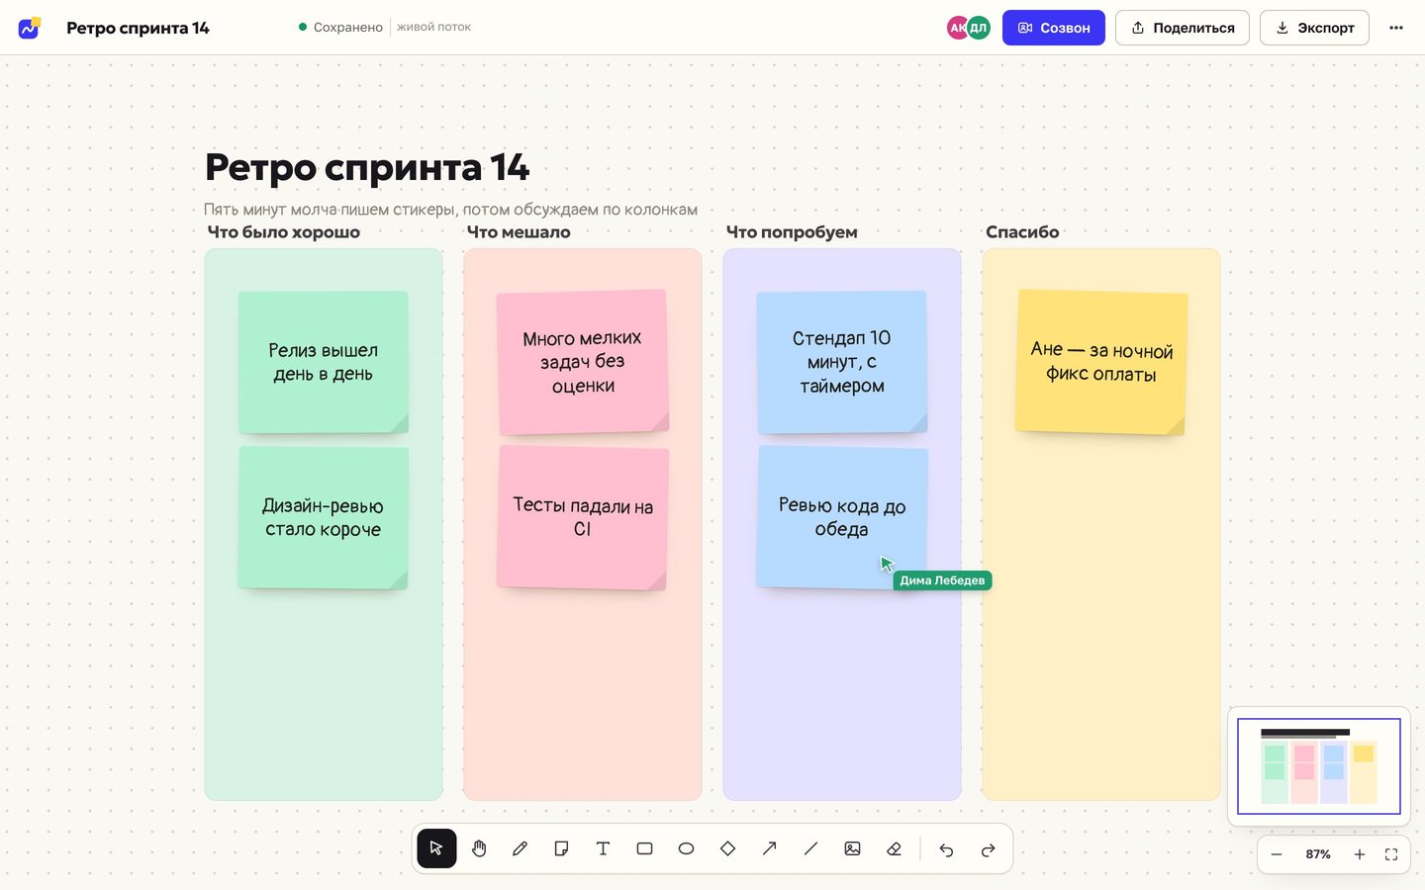Zoom out with the minus button

[x=1277, y=854]
